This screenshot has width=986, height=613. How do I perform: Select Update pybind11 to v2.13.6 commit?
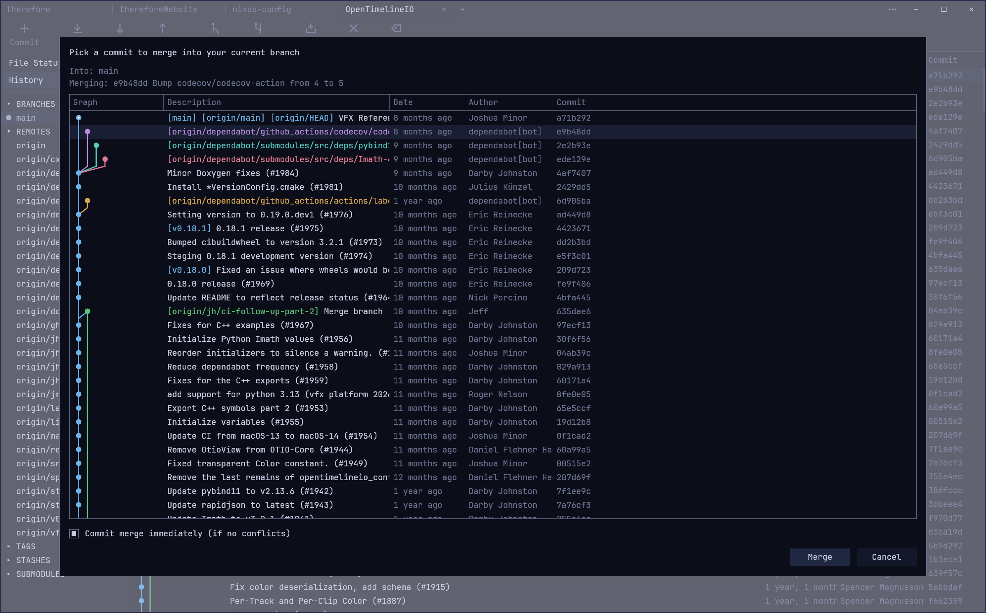pos(493,491)
